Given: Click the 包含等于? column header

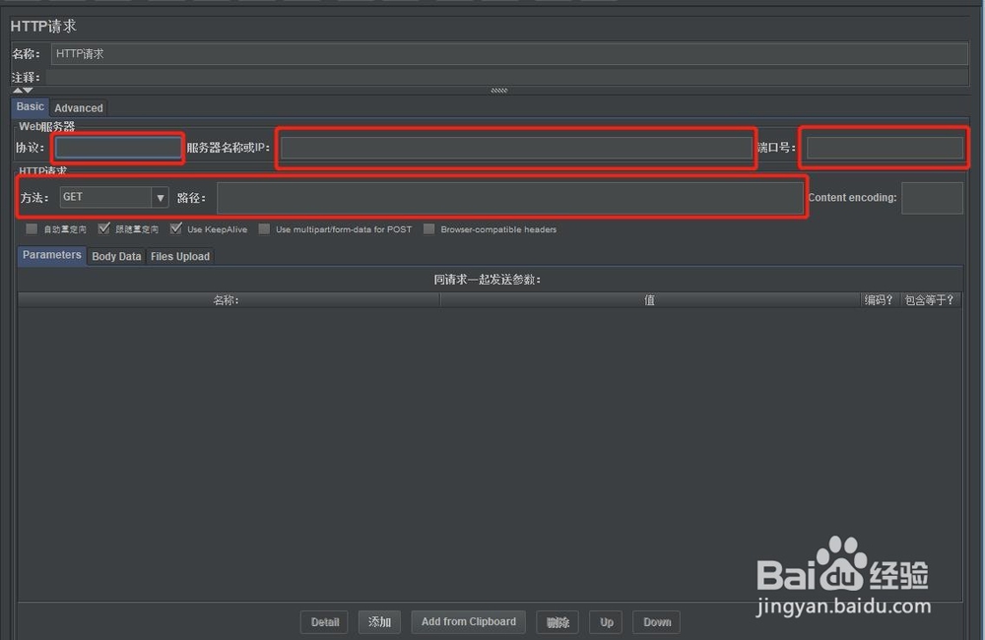Looking at the screenshot, I should click(x=931, y=300).
